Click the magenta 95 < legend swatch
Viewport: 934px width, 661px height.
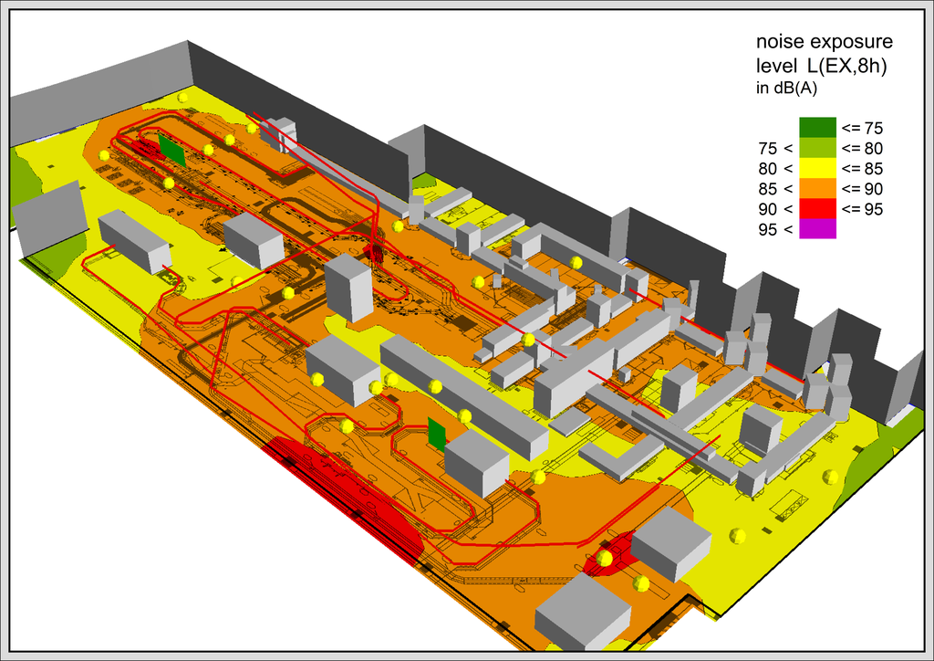tap(817, 229)
